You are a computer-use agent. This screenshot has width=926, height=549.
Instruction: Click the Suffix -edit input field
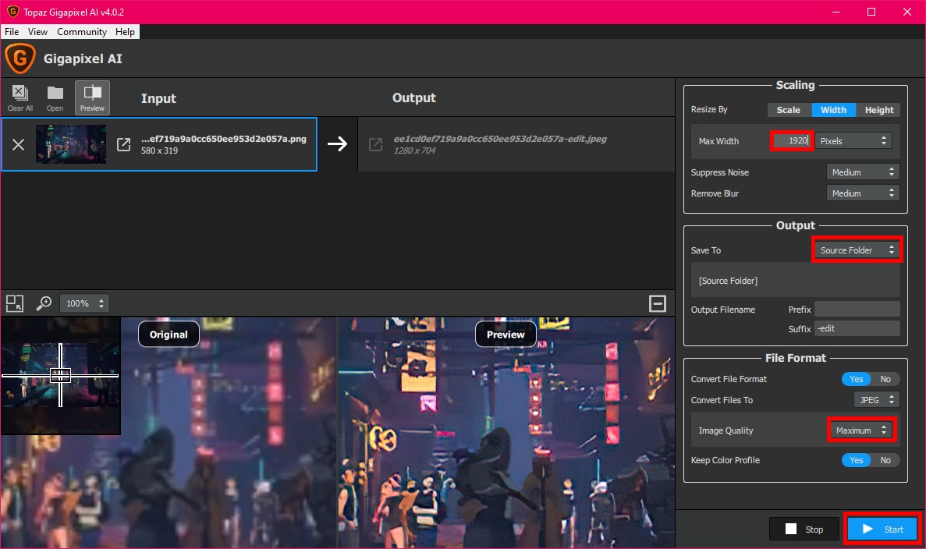[857, 328]
